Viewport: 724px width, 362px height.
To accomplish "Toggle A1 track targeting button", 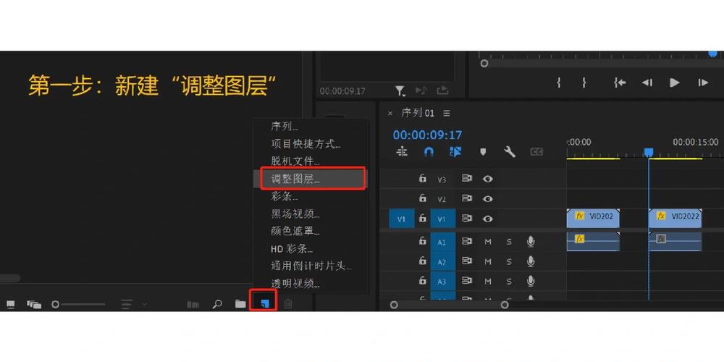I will point(442,242).
